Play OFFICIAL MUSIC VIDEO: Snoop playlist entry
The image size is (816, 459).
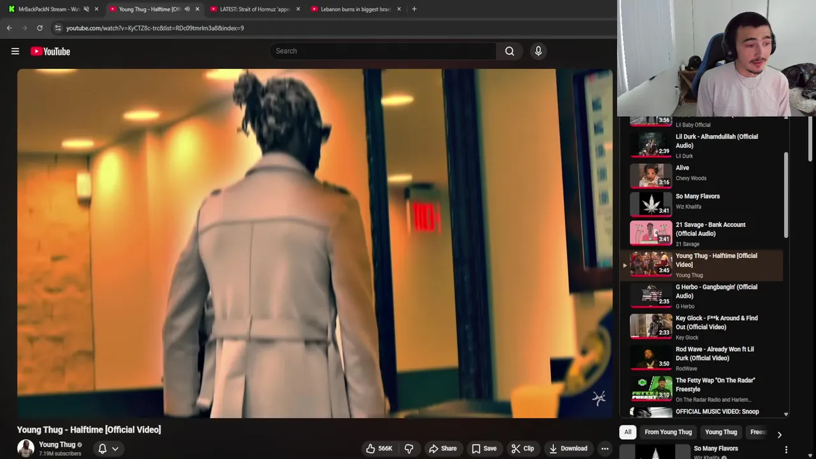pos(701,412)
